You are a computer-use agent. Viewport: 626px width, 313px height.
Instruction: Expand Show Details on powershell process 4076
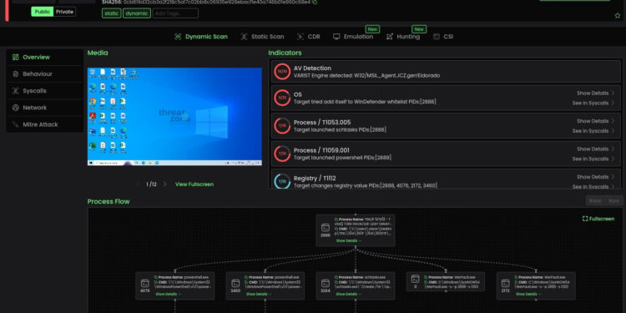[x=168, y=295]
